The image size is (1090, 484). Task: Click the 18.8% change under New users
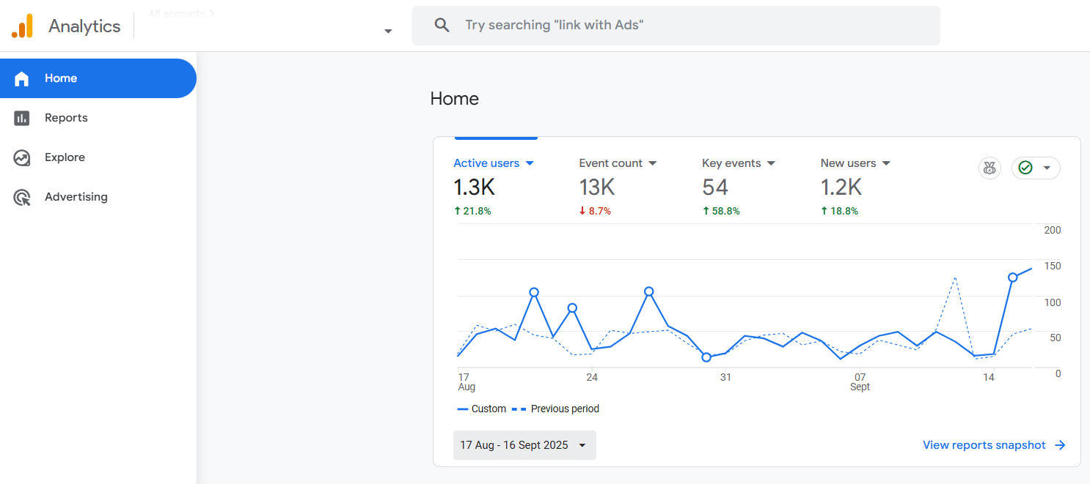tap(839, 211)
